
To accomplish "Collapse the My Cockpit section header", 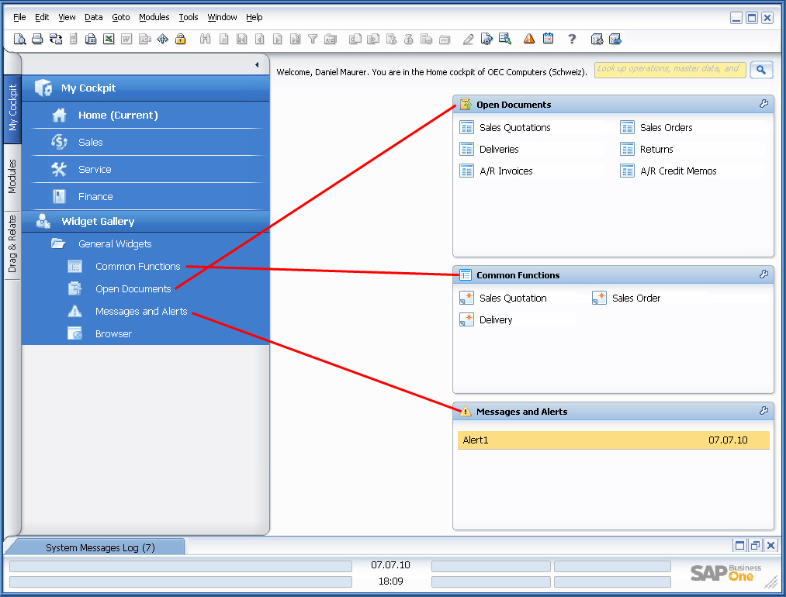I will pyautogui.click(x=145, y=88).
